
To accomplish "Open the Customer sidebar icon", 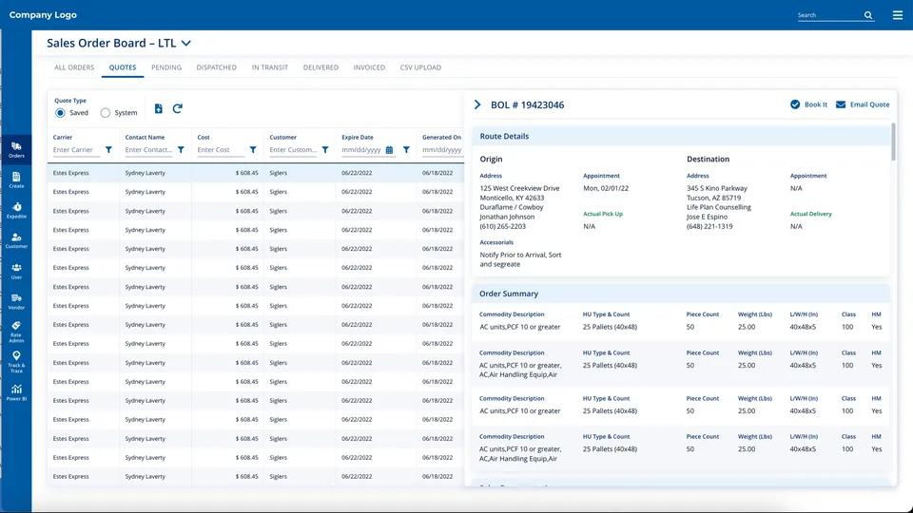I will [16, 240].
